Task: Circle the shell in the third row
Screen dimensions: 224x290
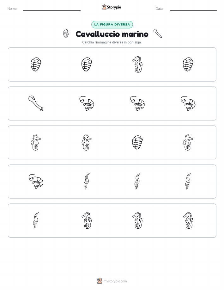Action: coord(137,142)
